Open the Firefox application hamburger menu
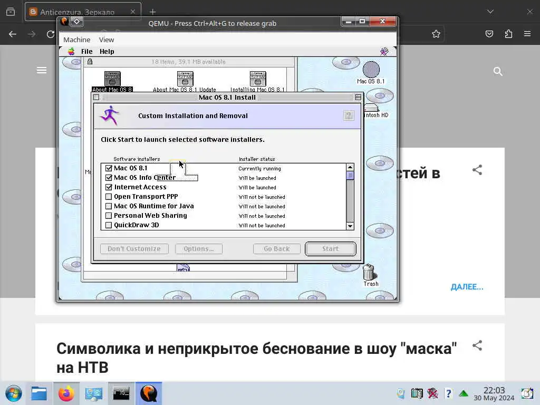This screenshot has height=405, width=540. [527, 34]
